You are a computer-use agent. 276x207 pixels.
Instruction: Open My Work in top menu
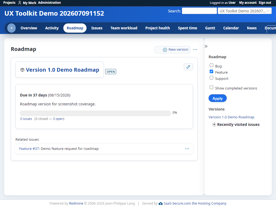pos(30,3)
